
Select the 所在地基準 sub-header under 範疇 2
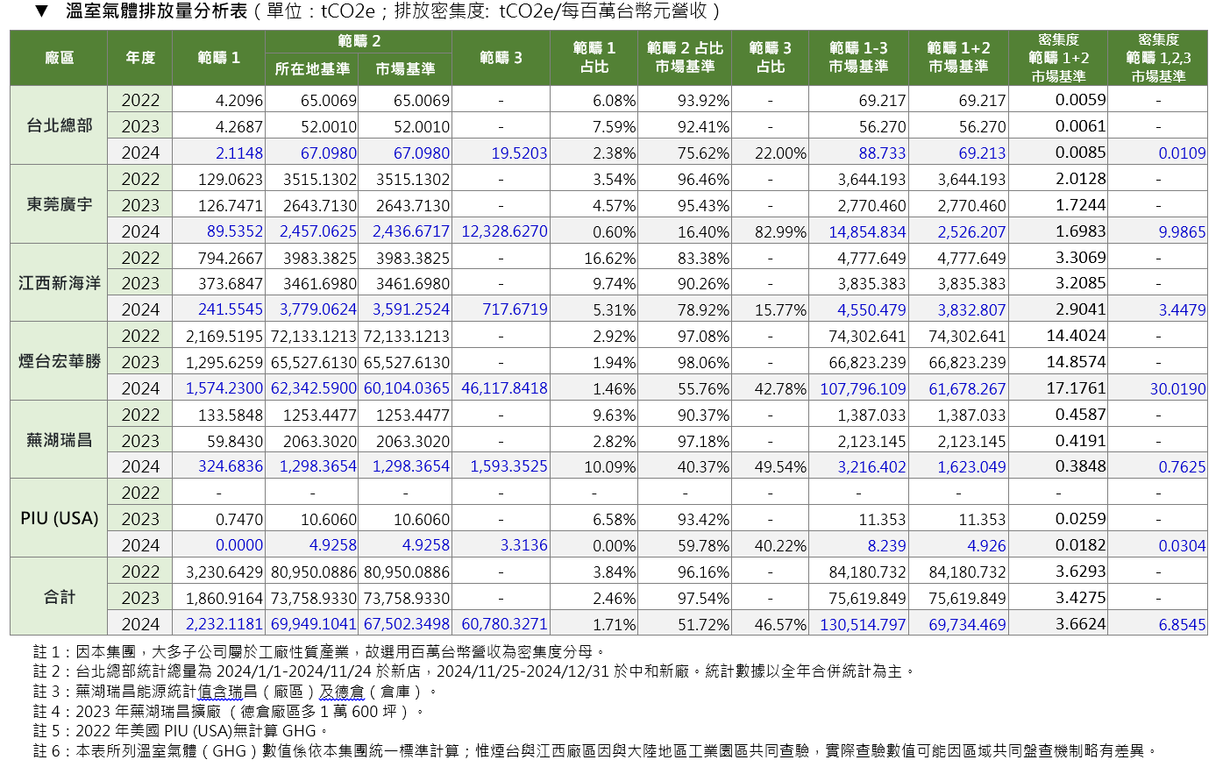[x=312, y=69]
